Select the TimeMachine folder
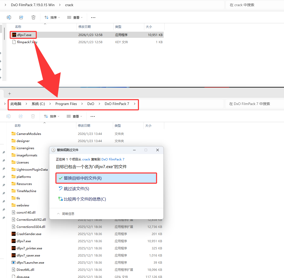This screenshot has height=278, width=284. (x=24, y=191)
